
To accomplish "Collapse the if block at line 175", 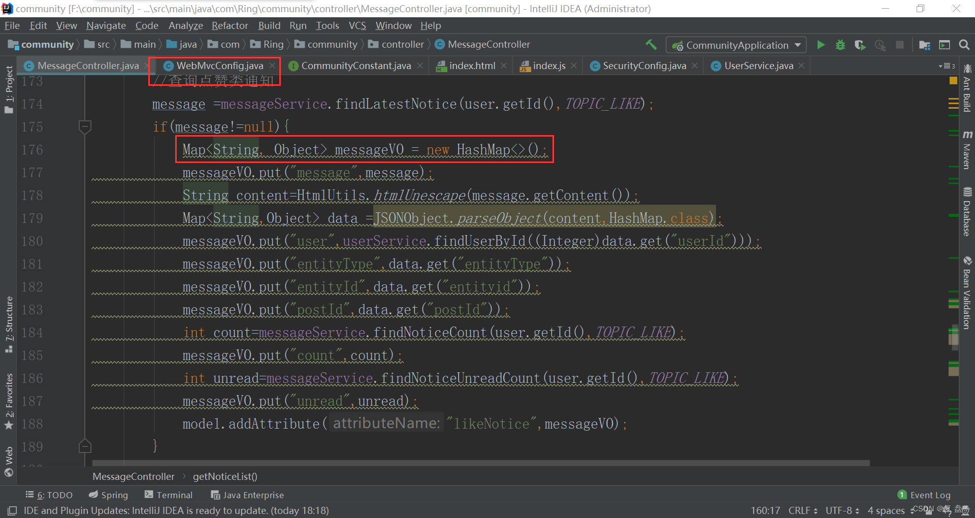I will (85, 126).
